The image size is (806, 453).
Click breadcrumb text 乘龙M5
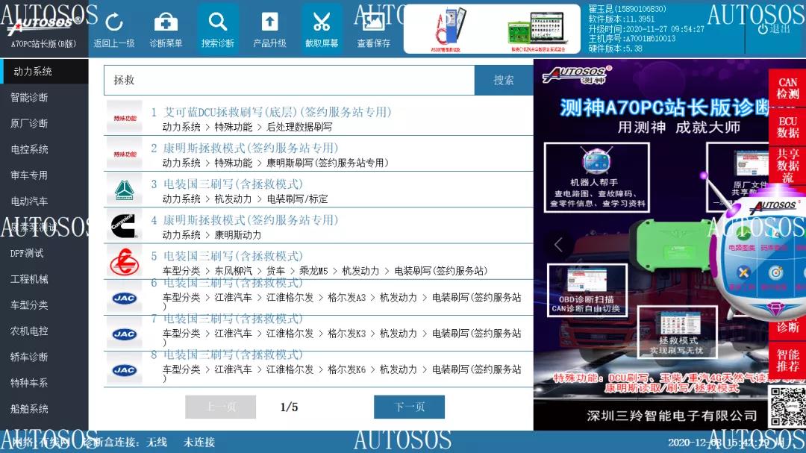313,271
